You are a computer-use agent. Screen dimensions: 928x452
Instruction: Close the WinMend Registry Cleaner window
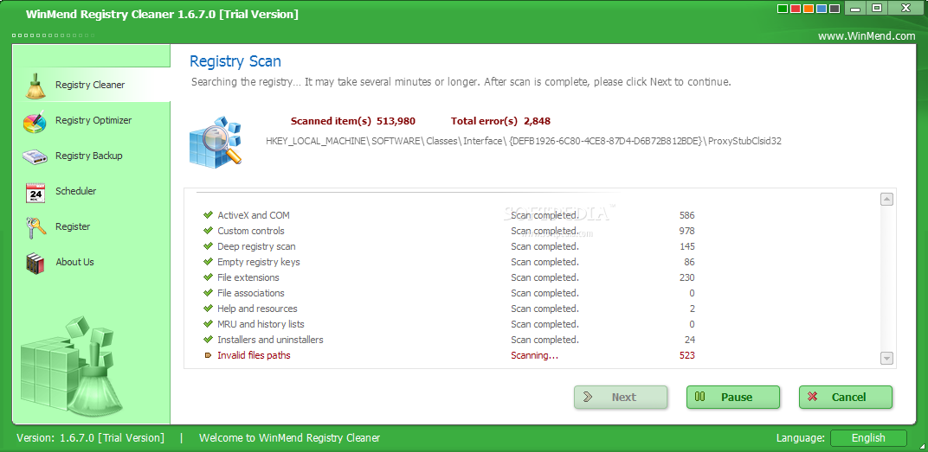[905, 8]
